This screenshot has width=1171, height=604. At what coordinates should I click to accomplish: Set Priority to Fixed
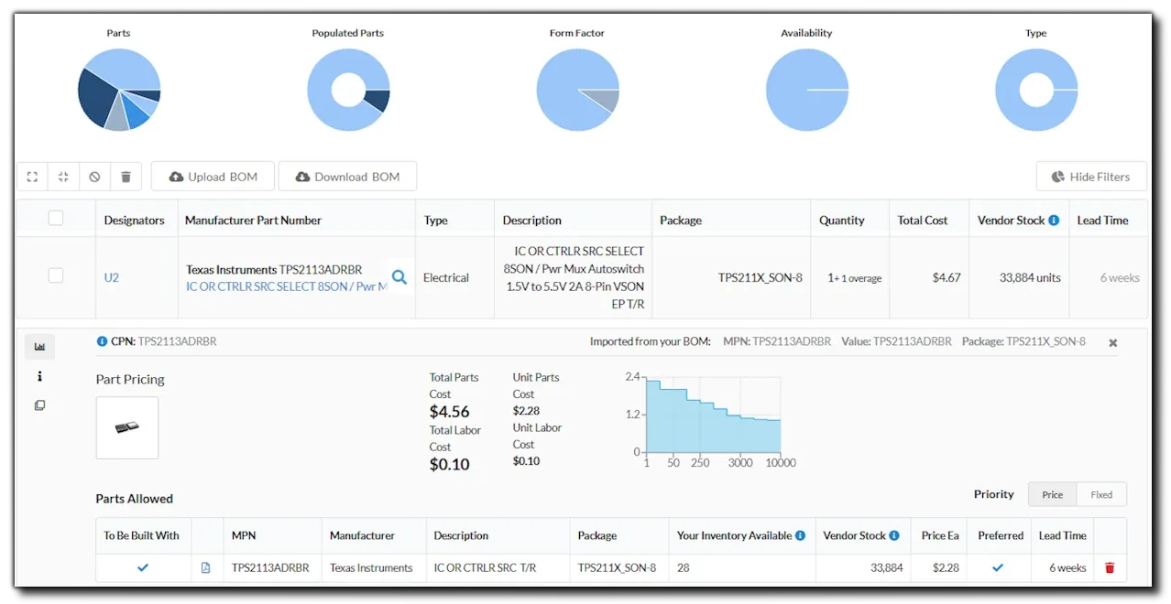point(1100,494)
